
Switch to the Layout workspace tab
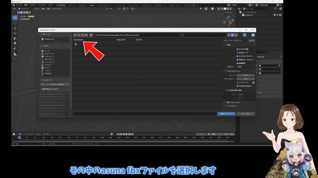(x=61, y=5)
